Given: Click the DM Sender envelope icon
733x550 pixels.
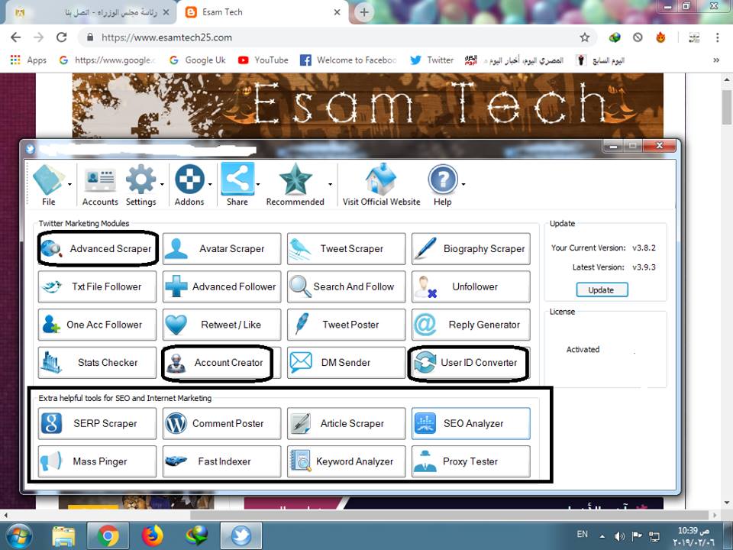Looking at the screenshot, I should pyautogui.click(x=301, y=362).
